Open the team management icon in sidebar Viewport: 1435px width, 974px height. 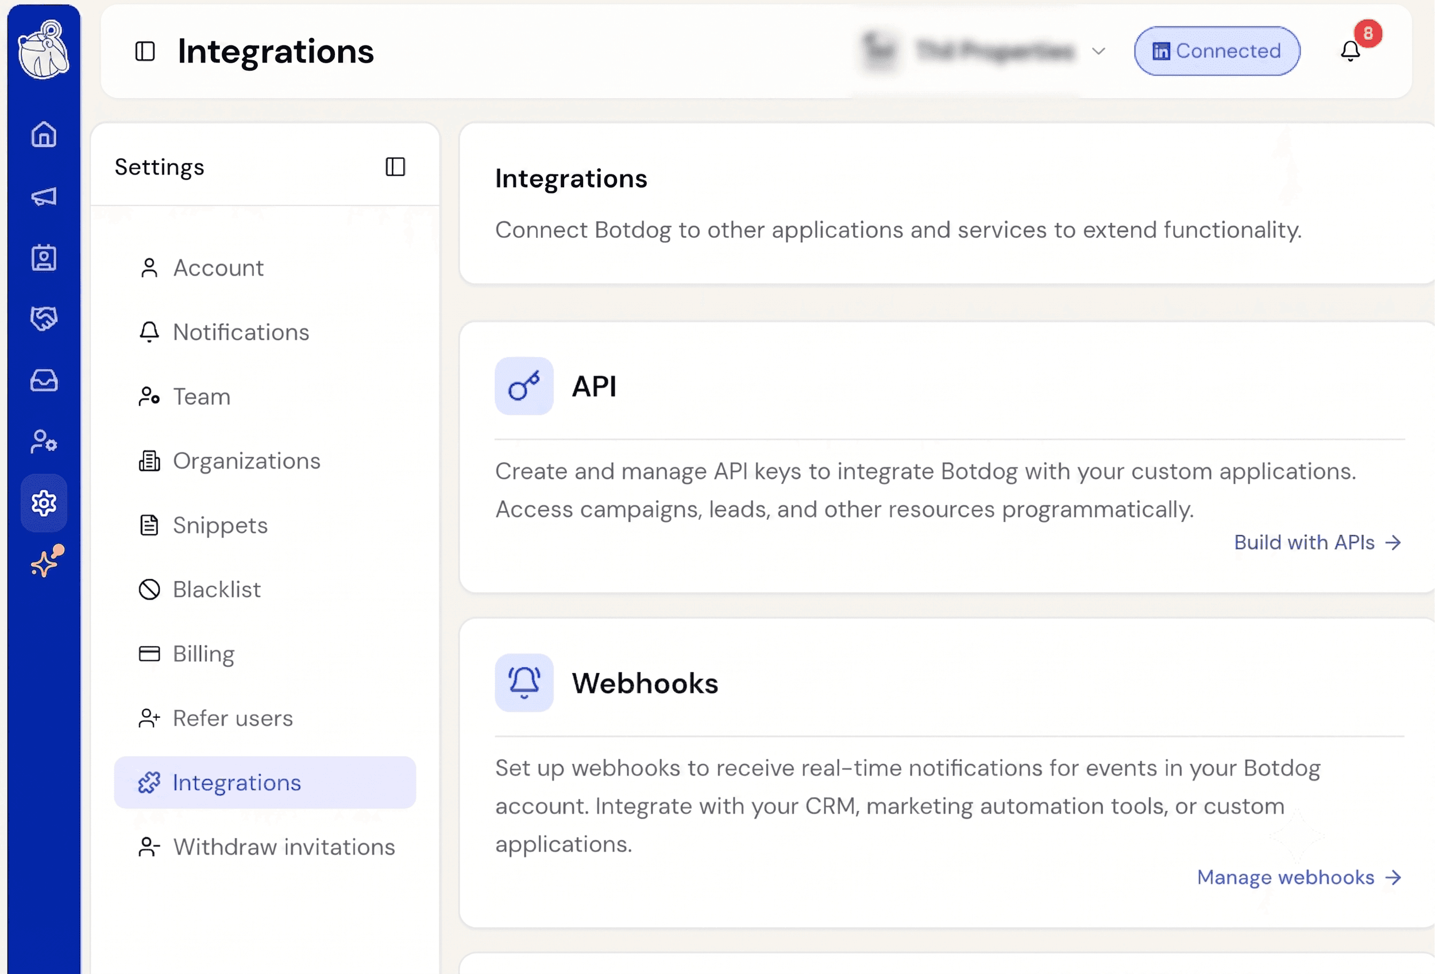coord(44,441)
